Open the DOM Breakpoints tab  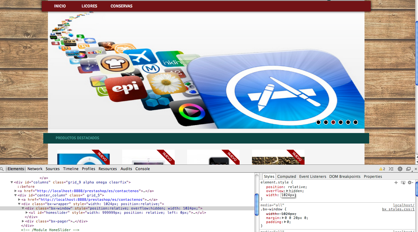[345, 177]
